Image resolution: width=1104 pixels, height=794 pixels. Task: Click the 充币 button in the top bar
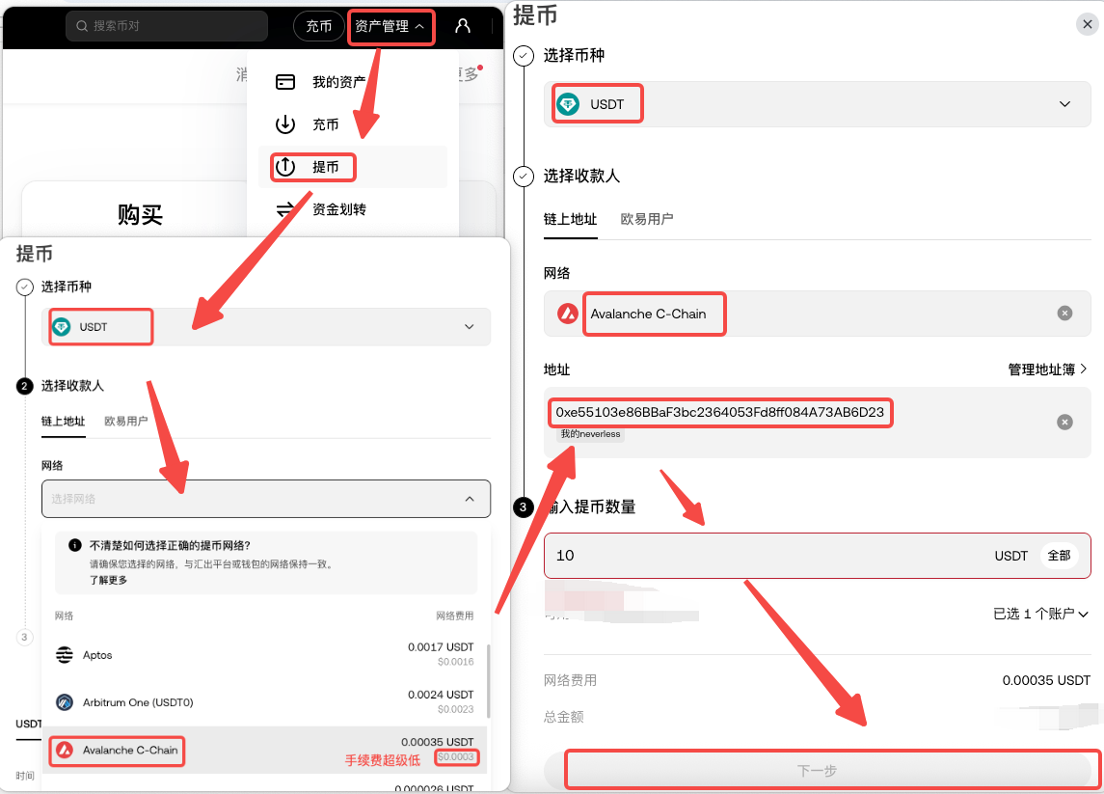pos(318,26)
